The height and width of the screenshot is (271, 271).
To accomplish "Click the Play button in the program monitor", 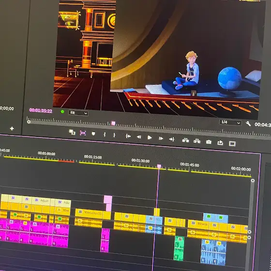I will (150, 137).
